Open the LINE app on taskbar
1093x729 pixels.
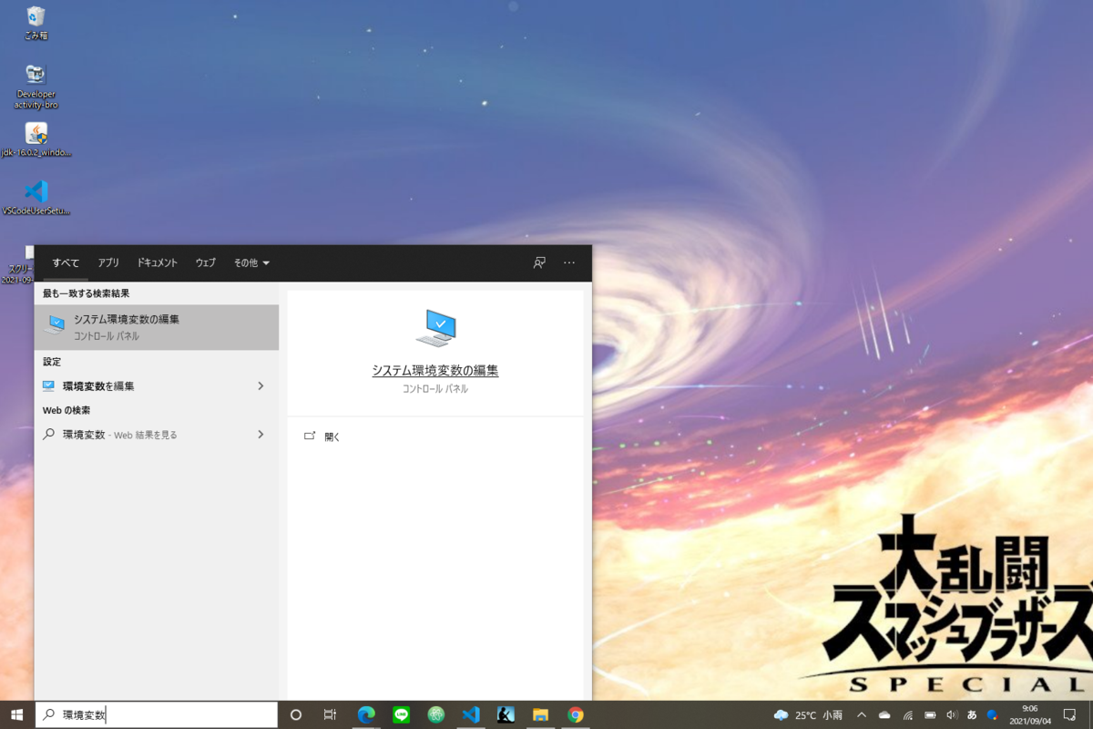click(x=402, y=715)
